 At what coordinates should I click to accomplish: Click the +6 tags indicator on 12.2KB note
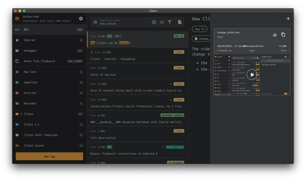tap(171, 84)
